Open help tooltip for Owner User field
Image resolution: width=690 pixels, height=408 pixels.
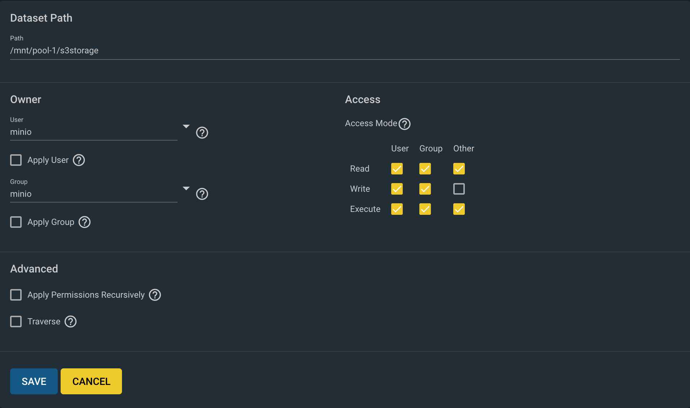(202, 133)
